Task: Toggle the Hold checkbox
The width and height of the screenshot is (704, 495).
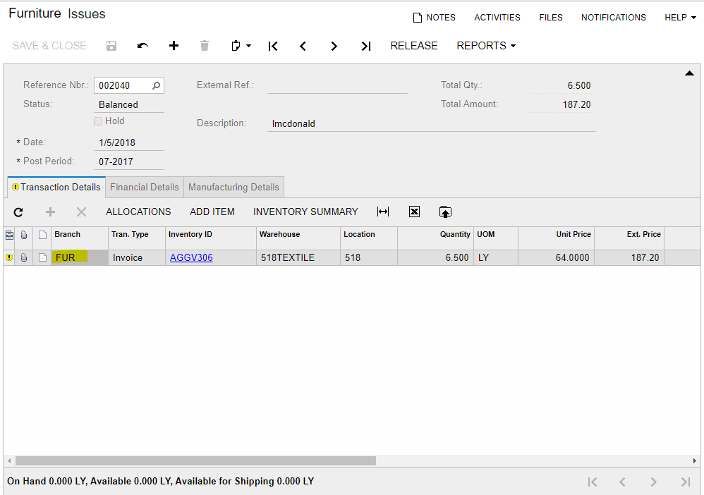Action: point(99,121)
